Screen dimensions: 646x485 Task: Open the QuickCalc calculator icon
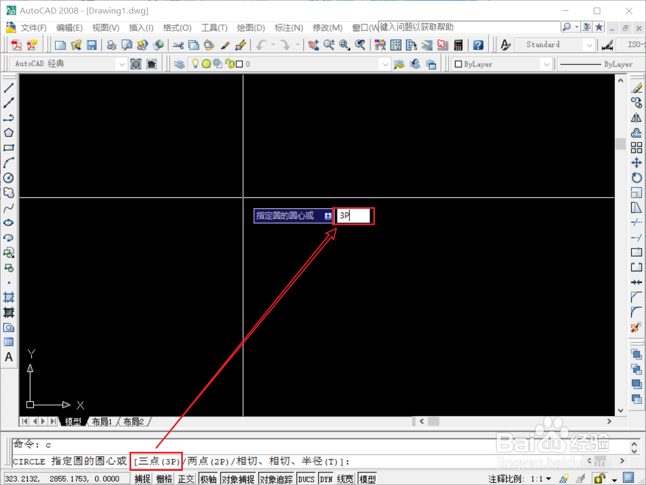pyautogui.click(x=458, y=45)
